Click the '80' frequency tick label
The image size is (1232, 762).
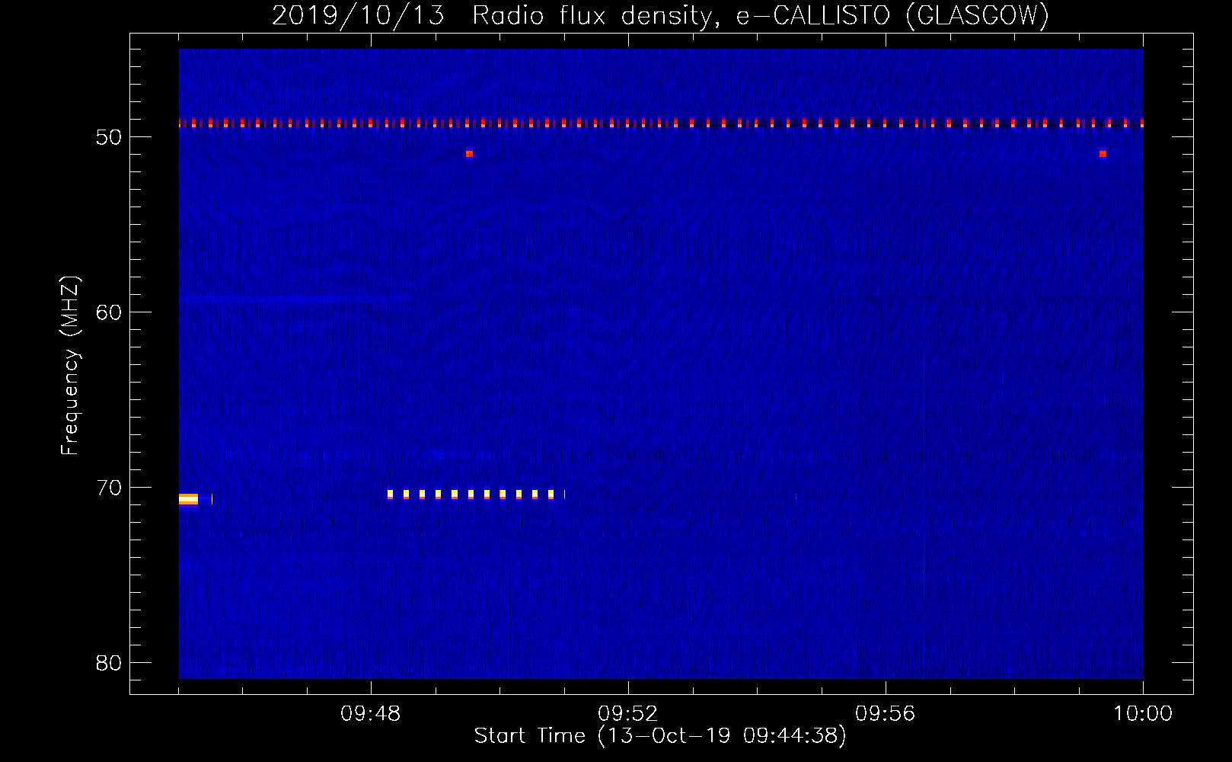pyautogui.click(x=109, y=663)
